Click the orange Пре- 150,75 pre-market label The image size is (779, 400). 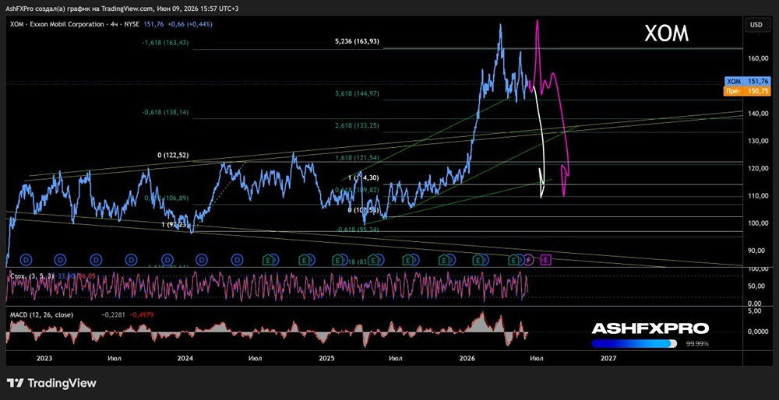[x=748, y=90]
